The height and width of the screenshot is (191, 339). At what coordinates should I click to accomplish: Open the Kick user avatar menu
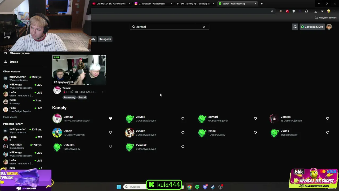pos(329,27)
